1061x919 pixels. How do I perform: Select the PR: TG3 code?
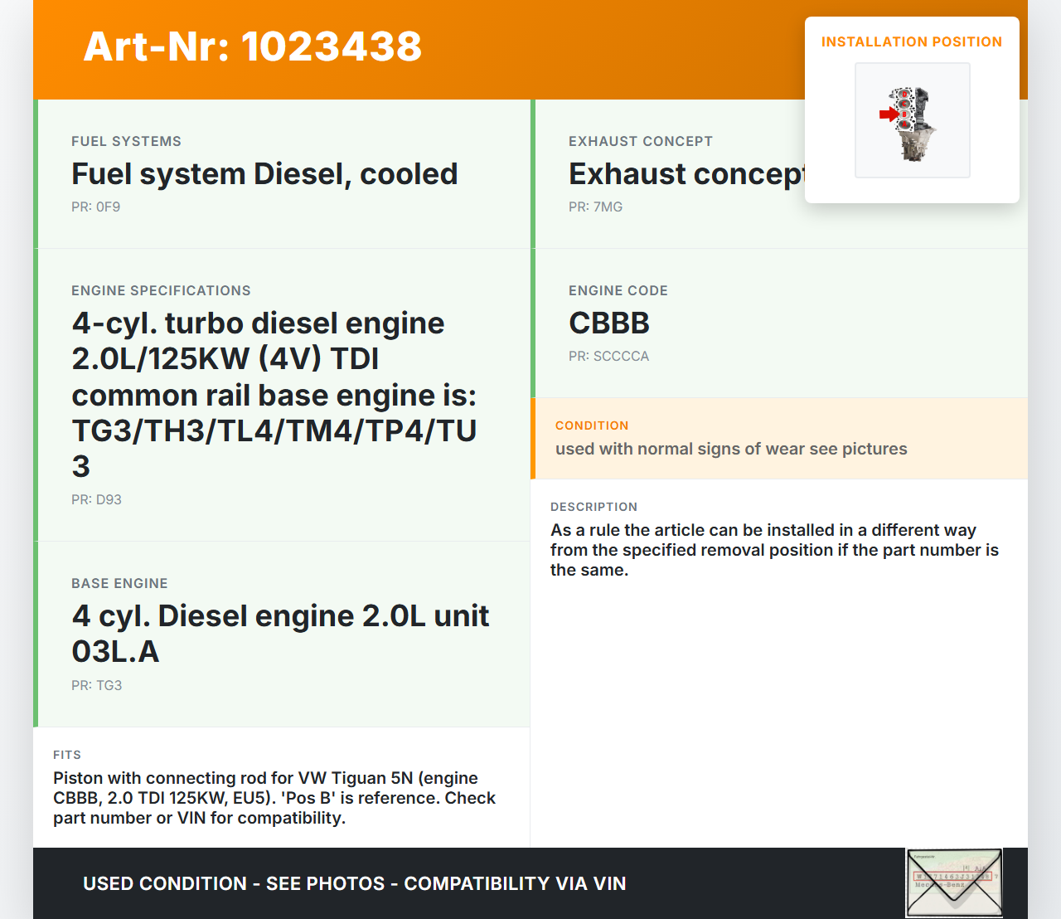(x=96, y=686)
